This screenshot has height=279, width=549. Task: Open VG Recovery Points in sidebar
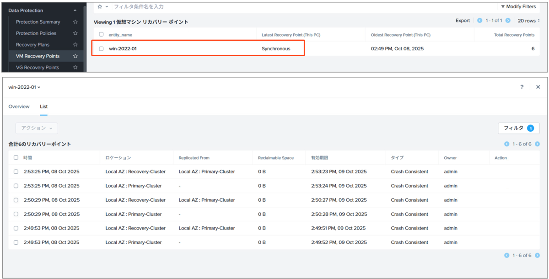(x=38, y=68)
